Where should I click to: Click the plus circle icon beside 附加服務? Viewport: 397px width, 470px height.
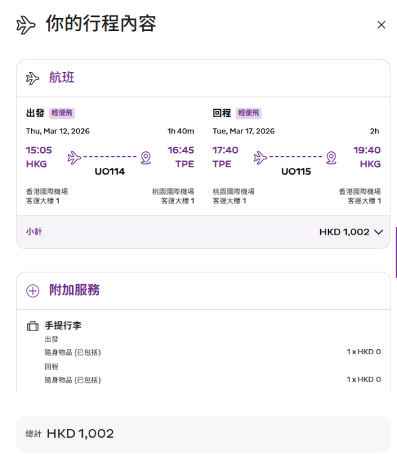click(x=32, y=291)
